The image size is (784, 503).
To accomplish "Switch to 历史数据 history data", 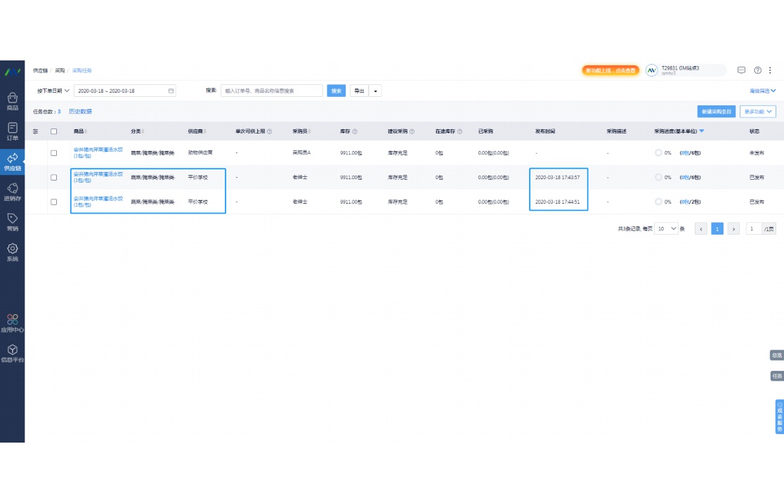I will click(80, 112).
